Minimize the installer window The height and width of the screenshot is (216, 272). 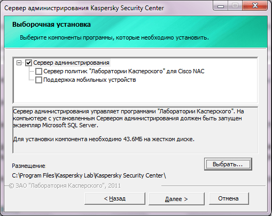(x=221, y=6)
